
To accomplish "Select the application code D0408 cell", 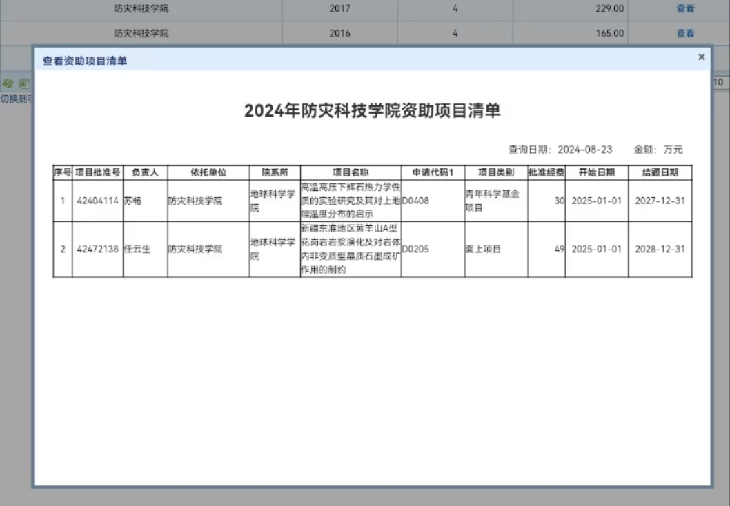I will 416,201.
